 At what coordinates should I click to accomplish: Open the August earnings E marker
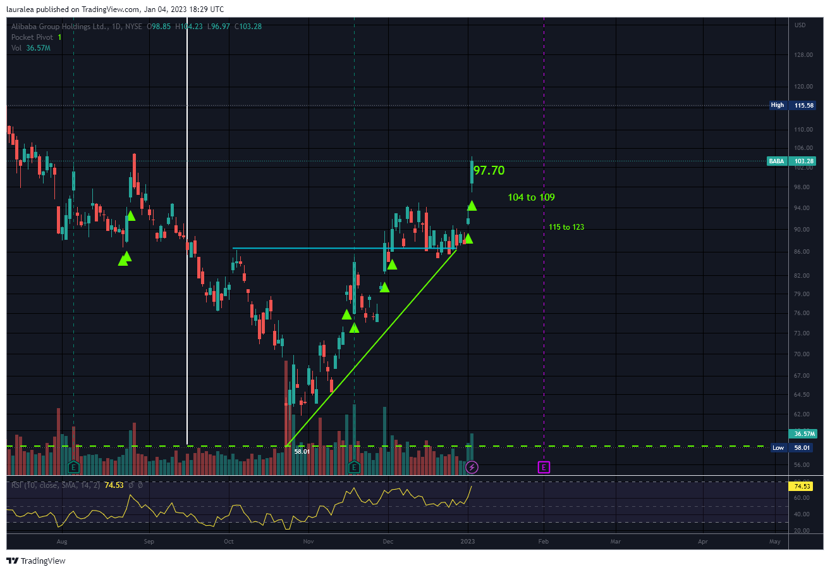point(74,468)
